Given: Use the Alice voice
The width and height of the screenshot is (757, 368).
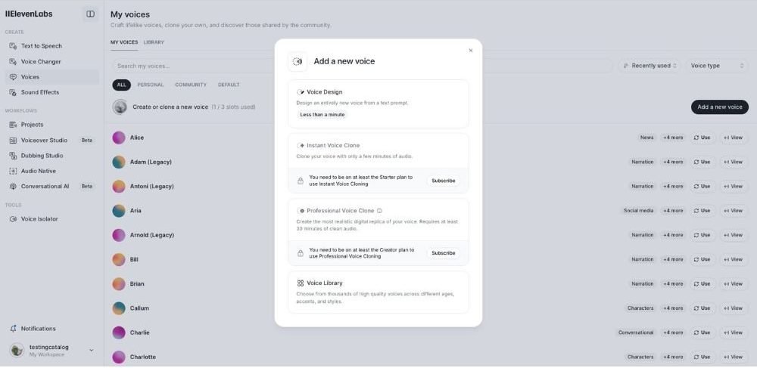Looking at the screenshot, I should (x=702, y=138).
